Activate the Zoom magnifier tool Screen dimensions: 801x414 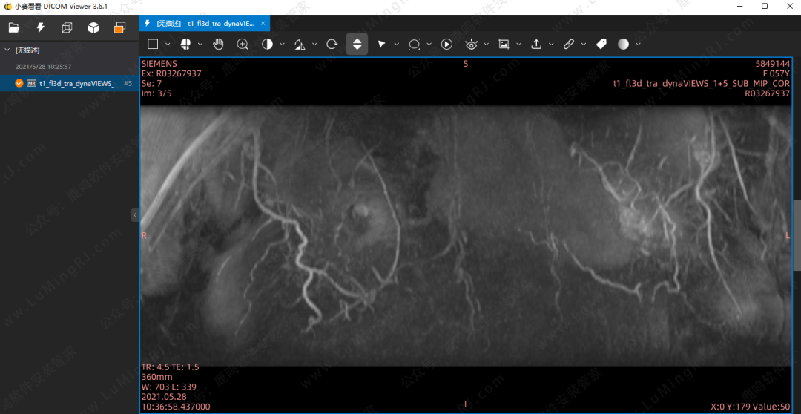pyautogui.click(x=243, y=45)
